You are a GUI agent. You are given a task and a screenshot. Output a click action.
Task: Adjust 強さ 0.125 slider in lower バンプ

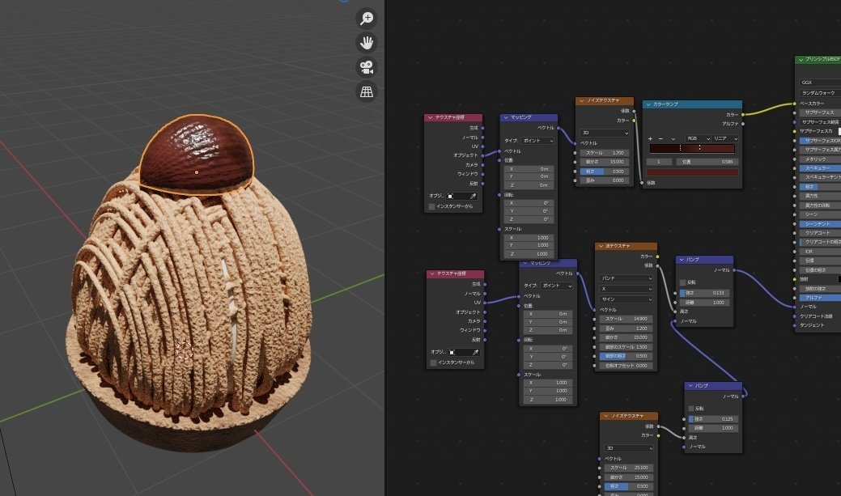coord(713,419)
